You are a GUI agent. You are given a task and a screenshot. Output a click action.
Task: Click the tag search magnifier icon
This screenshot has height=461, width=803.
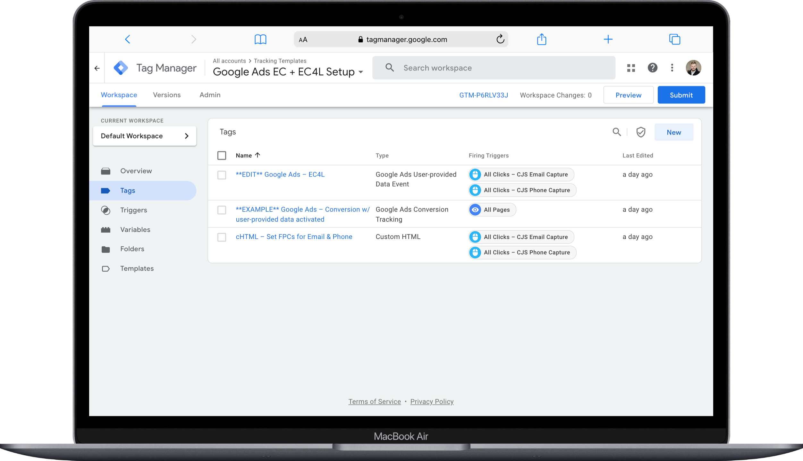[x=616, y=132]
